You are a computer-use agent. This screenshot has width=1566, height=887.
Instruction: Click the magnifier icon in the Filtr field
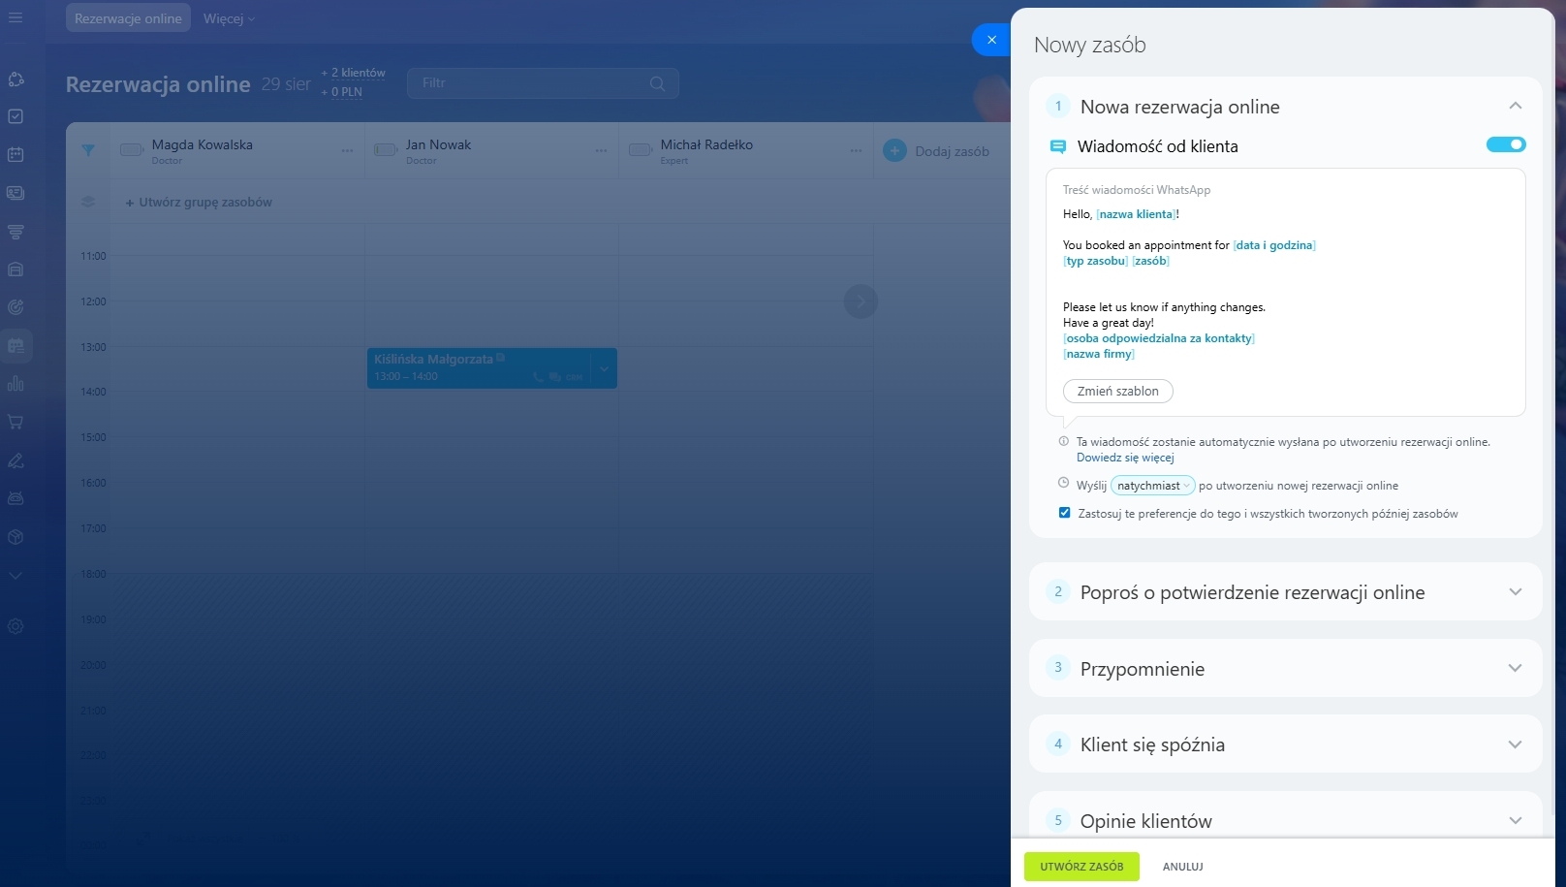coord(657,83)
